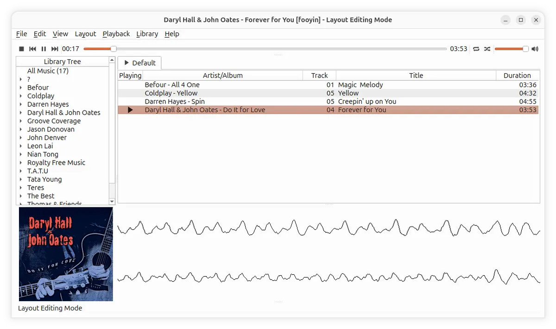Sort by the Duration column header
This screenshot has height=329, width=556.
pos(517,75)
